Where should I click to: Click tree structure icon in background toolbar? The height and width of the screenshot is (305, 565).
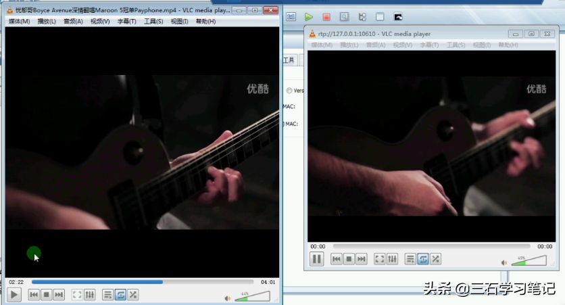coord(362,17)
